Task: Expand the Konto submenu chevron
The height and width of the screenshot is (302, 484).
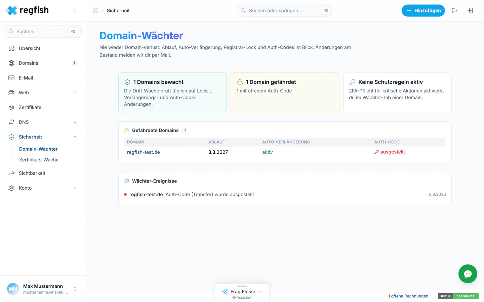Action: pos(75,188)
